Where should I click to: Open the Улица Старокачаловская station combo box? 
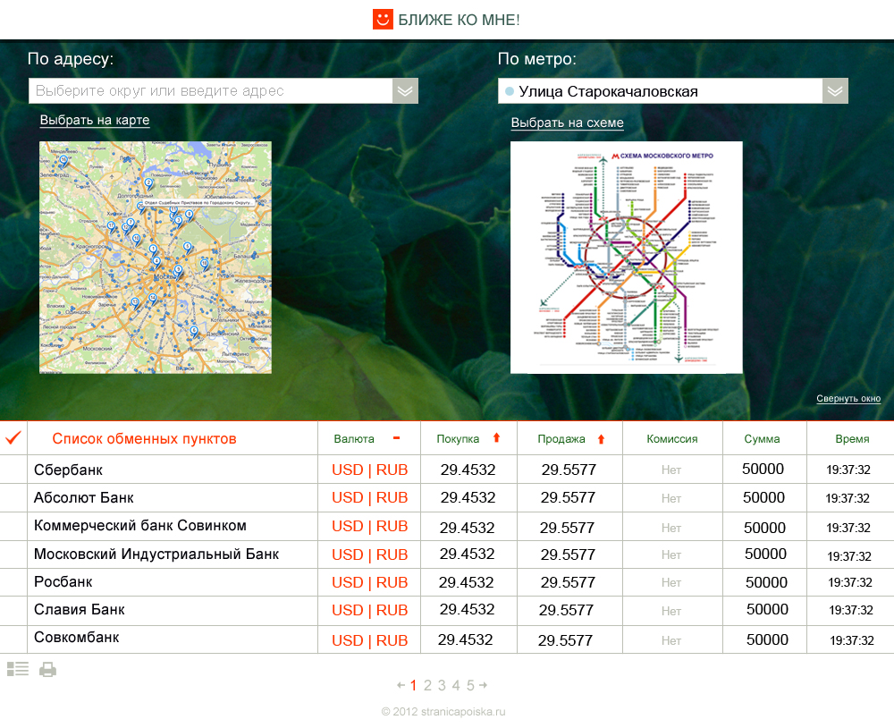click(662, 91)
